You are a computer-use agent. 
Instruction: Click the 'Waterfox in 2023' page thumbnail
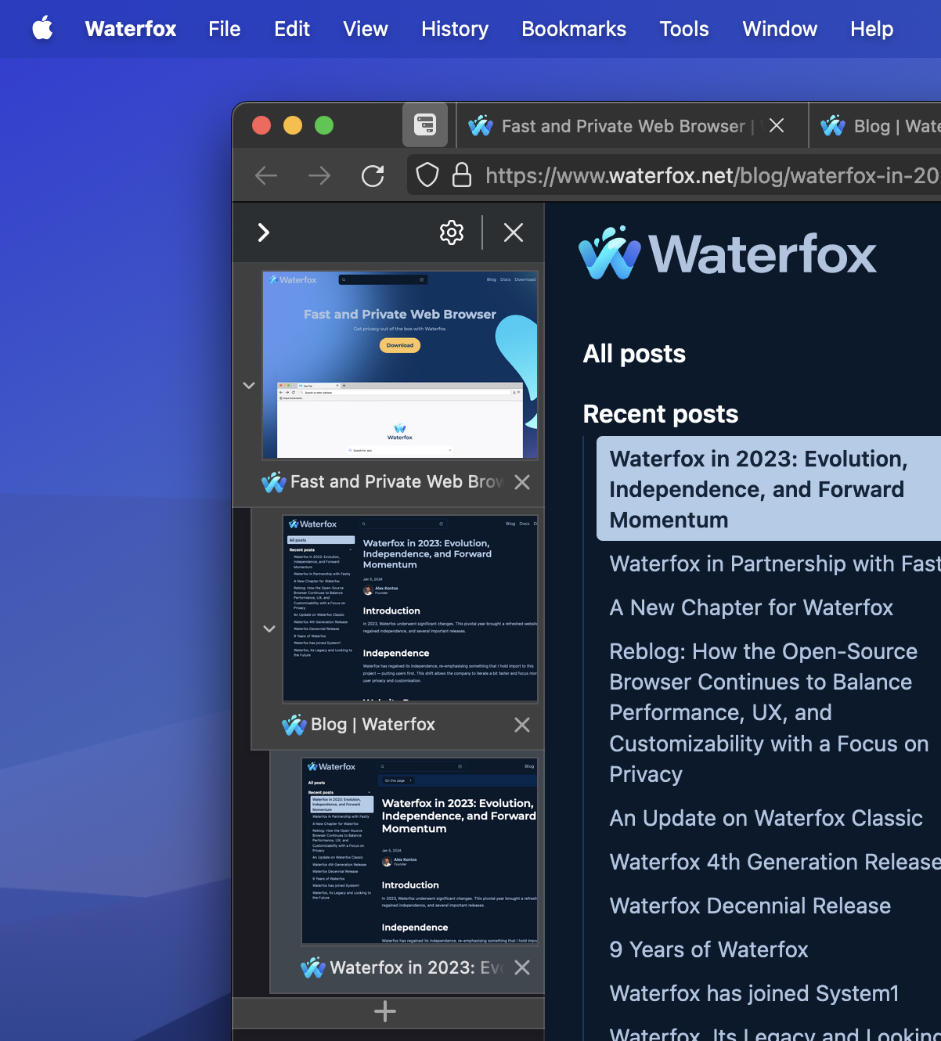[x=420, y=852]
